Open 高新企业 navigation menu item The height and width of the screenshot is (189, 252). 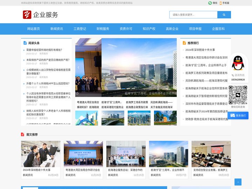[x=172, y=29]
